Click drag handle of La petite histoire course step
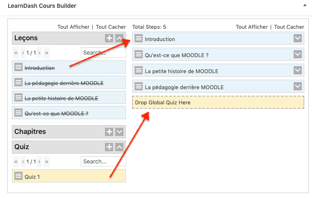Image resolution: width=317 pixels, height=198 pixels. click(139, 70)
